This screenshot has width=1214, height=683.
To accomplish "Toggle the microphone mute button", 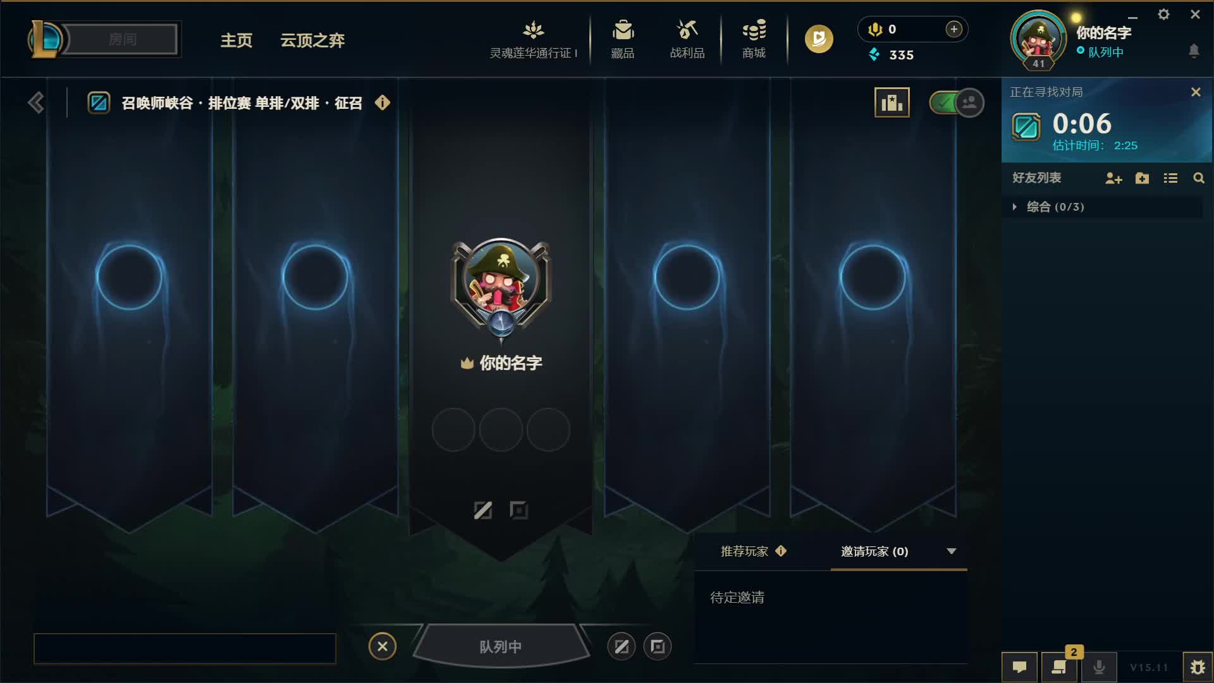I will pyautogui.click(x=1100, y=667).
